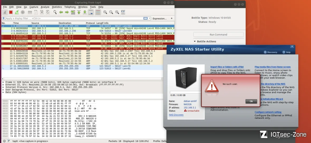Expand Internet Protocol Version 4 row
The width and height of the screenshot is (311, 143).
(3, 87)
